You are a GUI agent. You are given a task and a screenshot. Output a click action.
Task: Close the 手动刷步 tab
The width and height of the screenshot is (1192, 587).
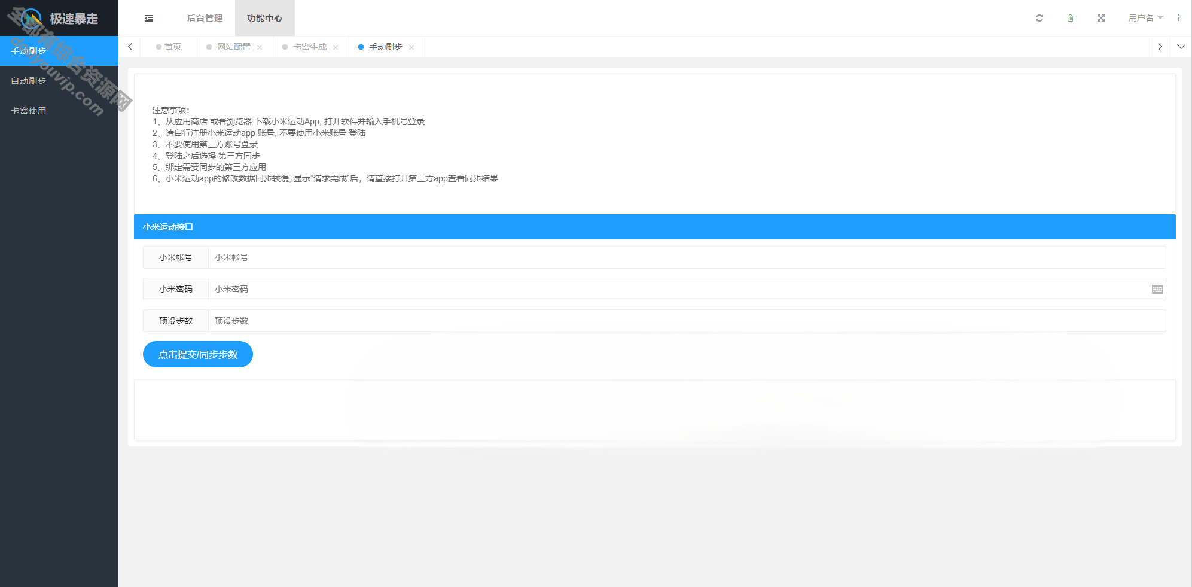tap(411, 47)
